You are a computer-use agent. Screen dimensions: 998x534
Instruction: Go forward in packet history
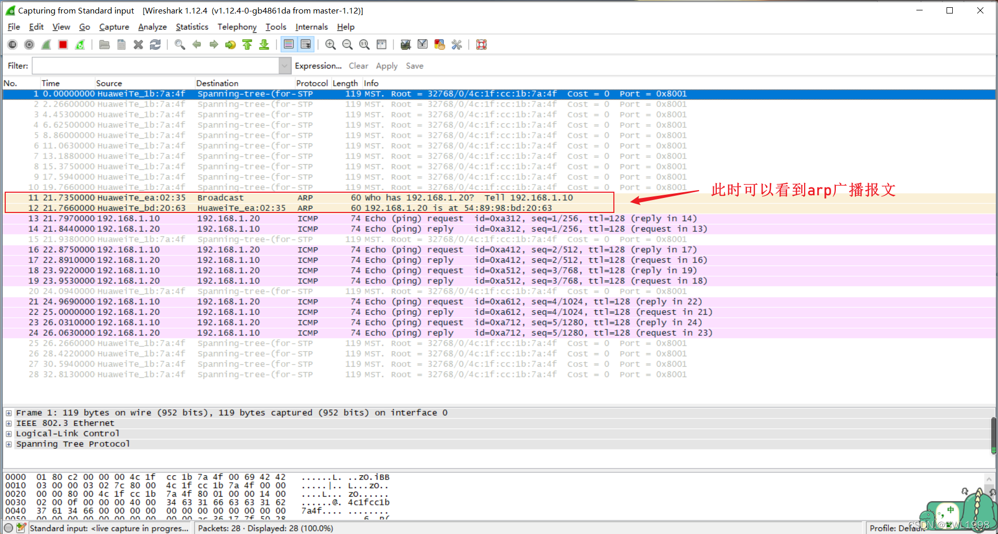pyautogui.click(x=214, y=45)
